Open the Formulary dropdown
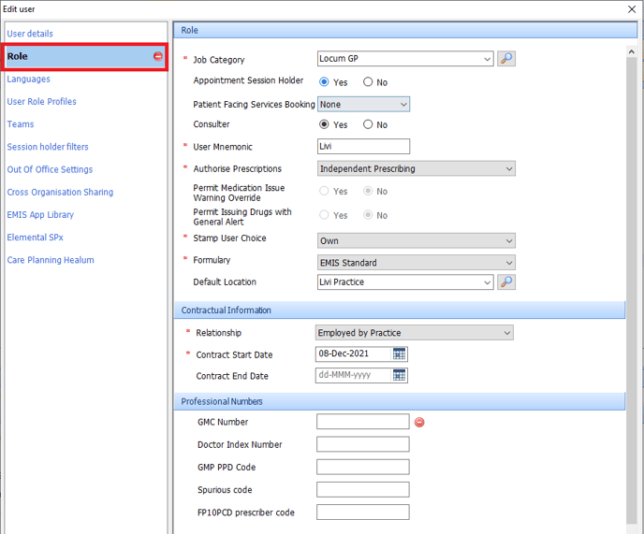This screenshot has width=644, height=534. (x=416, y=263)
